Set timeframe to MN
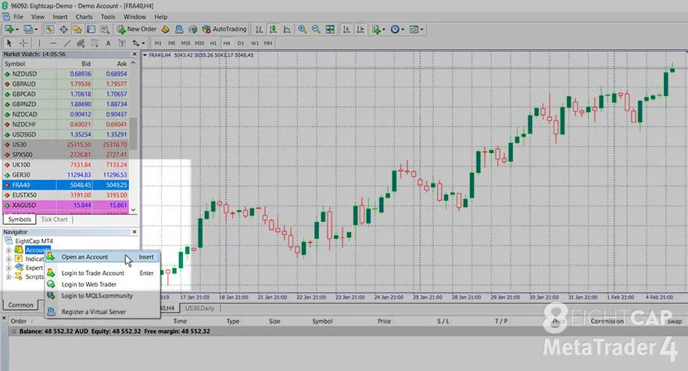The width and height of the screenshot is (688, 371). [268, 43]
